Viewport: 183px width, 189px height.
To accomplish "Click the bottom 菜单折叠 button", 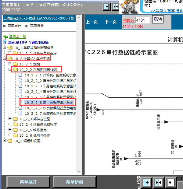I will [x=74, y=182].
